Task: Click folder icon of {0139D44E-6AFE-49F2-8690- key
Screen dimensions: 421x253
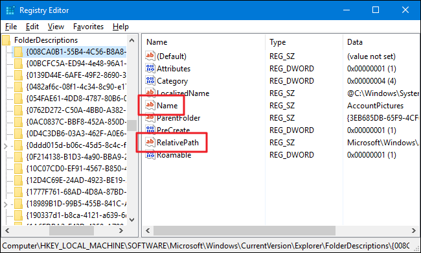Action: [x=18, y=75]
